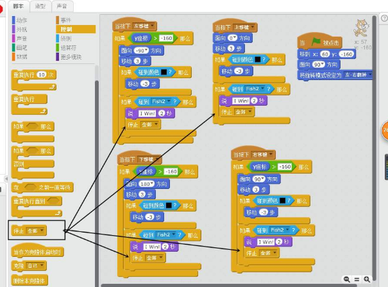
Task: Select the 动作 block category
Action: point(22,20)
